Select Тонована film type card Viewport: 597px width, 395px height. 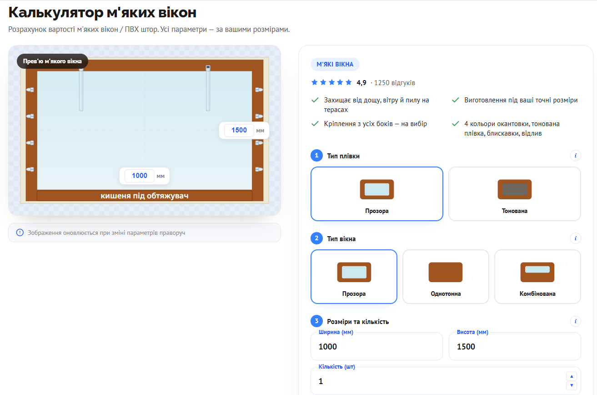(x=515, y=194)
